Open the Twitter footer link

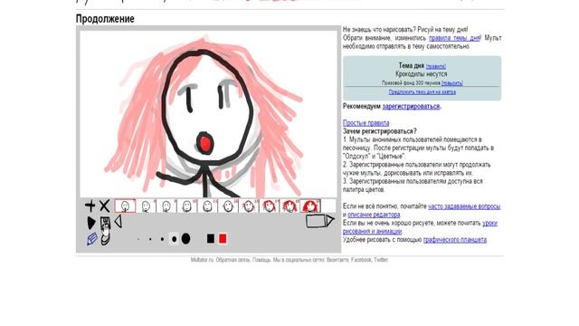point(381,260)
